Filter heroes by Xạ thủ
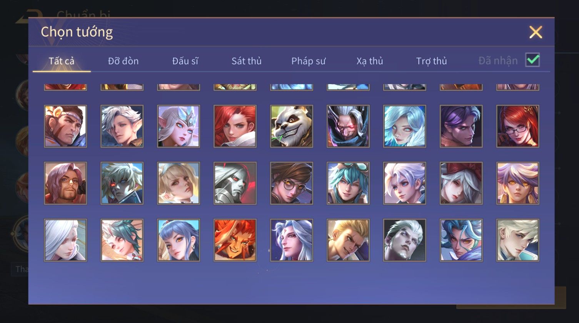This screenshot has width=579, height=323. click(x=370, y=61)
